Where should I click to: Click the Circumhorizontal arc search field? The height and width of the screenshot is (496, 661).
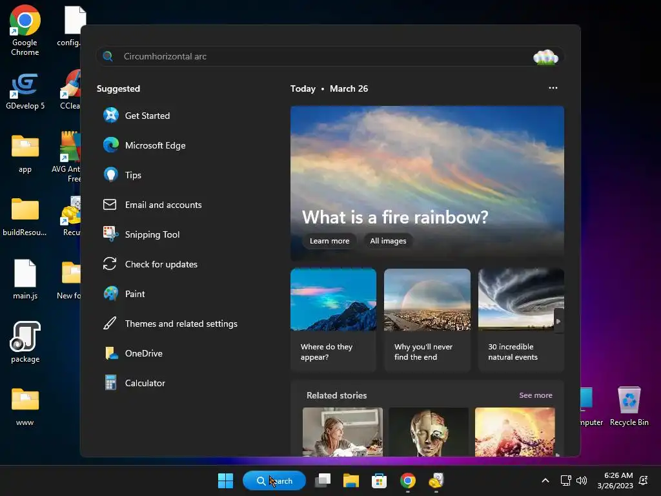[x=330, y=56]
